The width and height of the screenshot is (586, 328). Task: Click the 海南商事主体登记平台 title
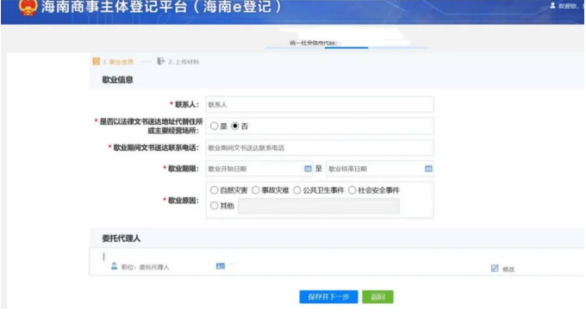click(161, 7)
